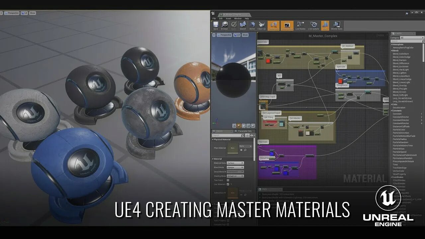Image resolution: width=425 pixels, height=239 pixels.
Task: Select the Normals comment label in graph
Action: pos(263,142)
